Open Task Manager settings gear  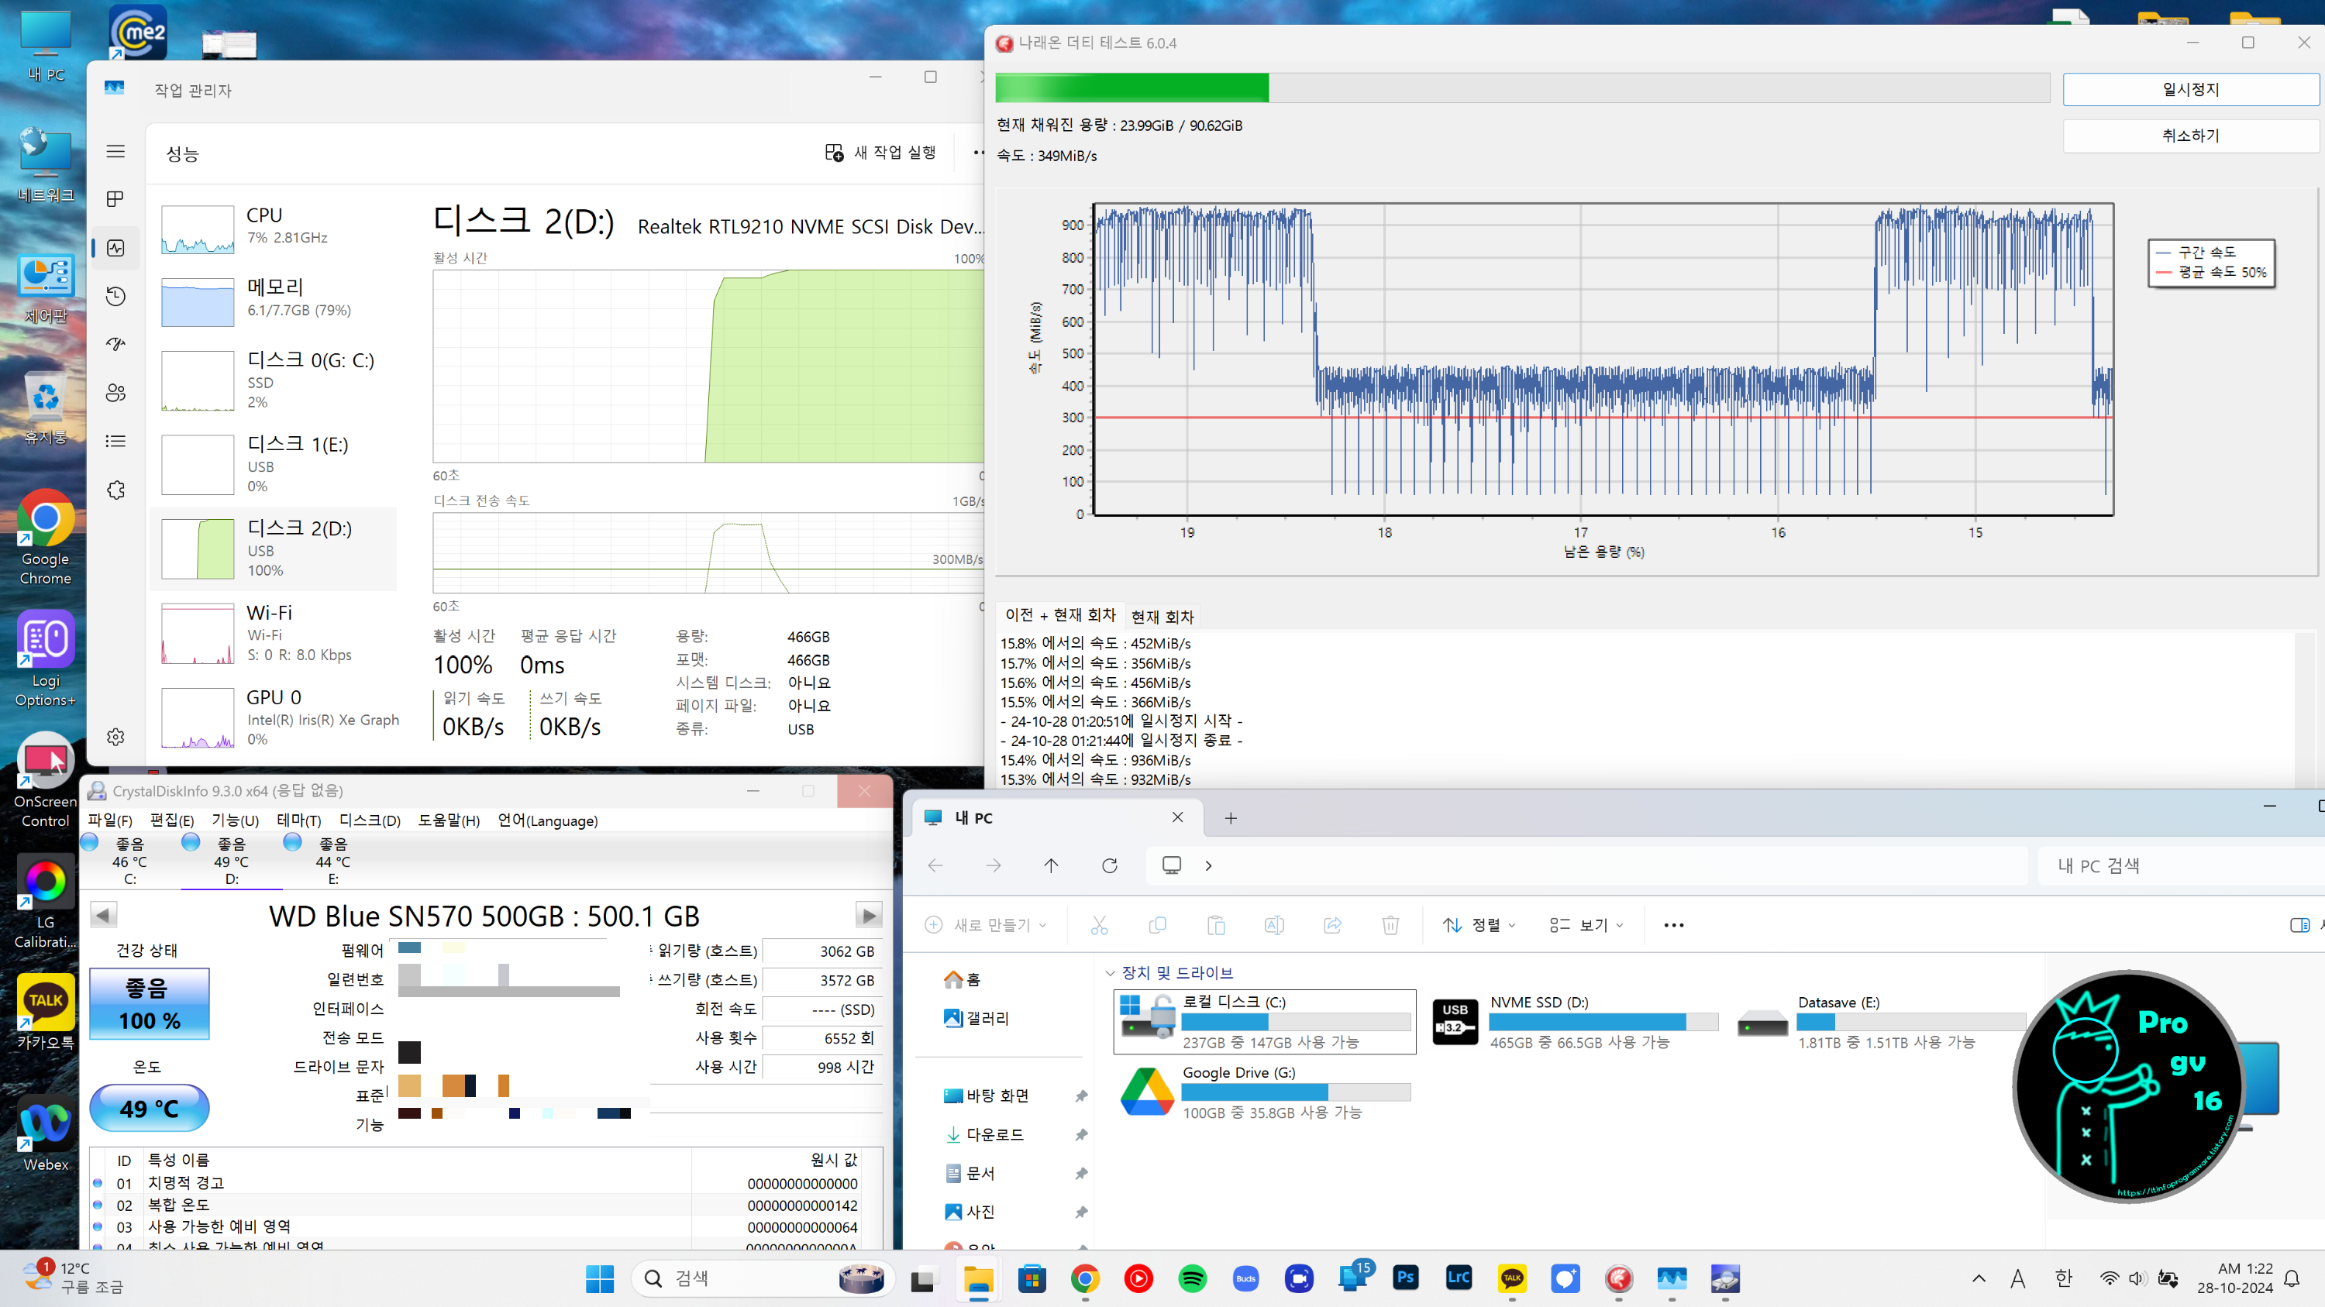[115, 737]
